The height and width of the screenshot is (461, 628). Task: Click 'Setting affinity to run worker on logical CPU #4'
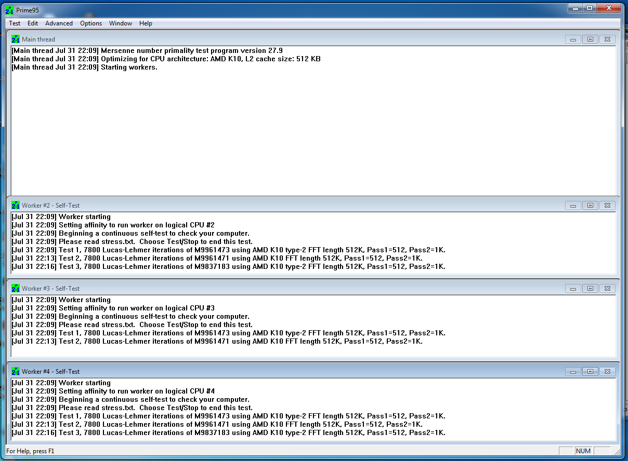[x=113, y=391]
